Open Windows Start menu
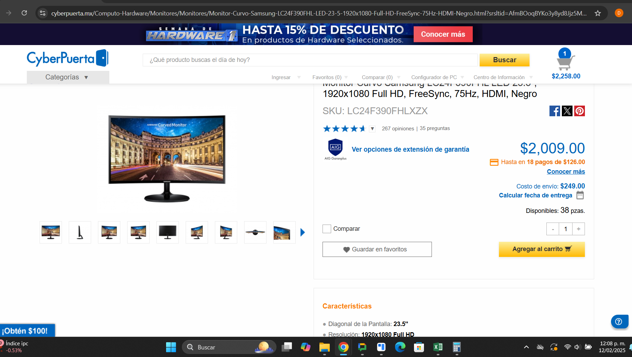 tap(171, 347)
